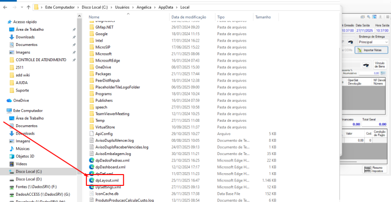Open the add wiki folder in sidebar
The height and width of the screenshot is (202, 391).
[x=22, y=75]
